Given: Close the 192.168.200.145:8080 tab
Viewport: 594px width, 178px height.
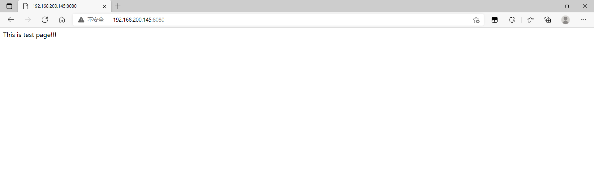Looking at the screenshot, I should click(x=105, y=6).
